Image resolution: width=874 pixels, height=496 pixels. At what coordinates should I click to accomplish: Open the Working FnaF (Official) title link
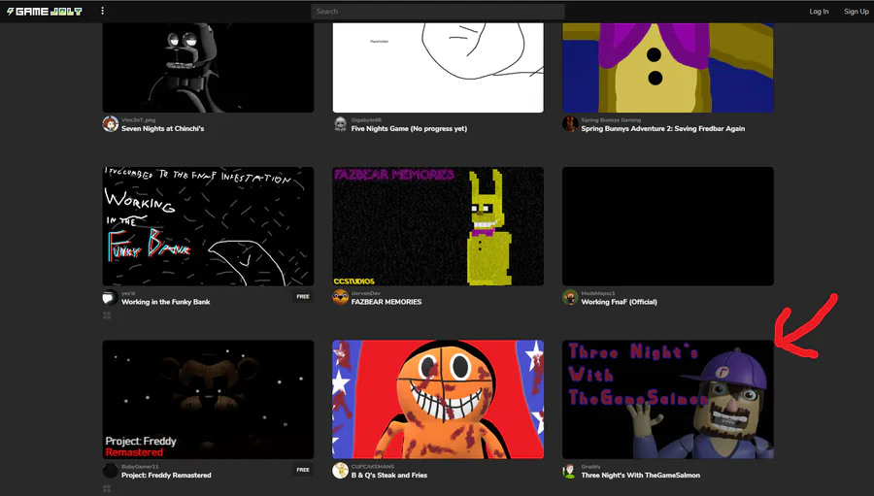(x=619, y=302)
